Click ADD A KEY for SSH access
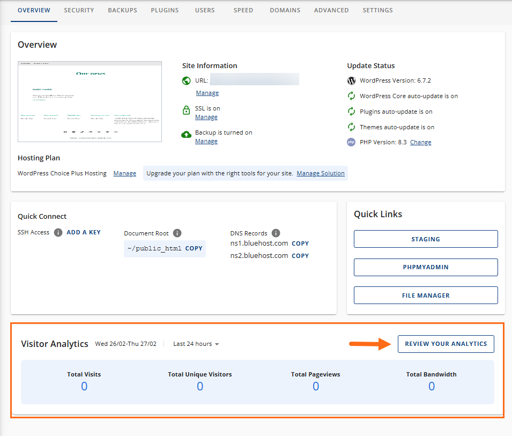 pos(84,233)
